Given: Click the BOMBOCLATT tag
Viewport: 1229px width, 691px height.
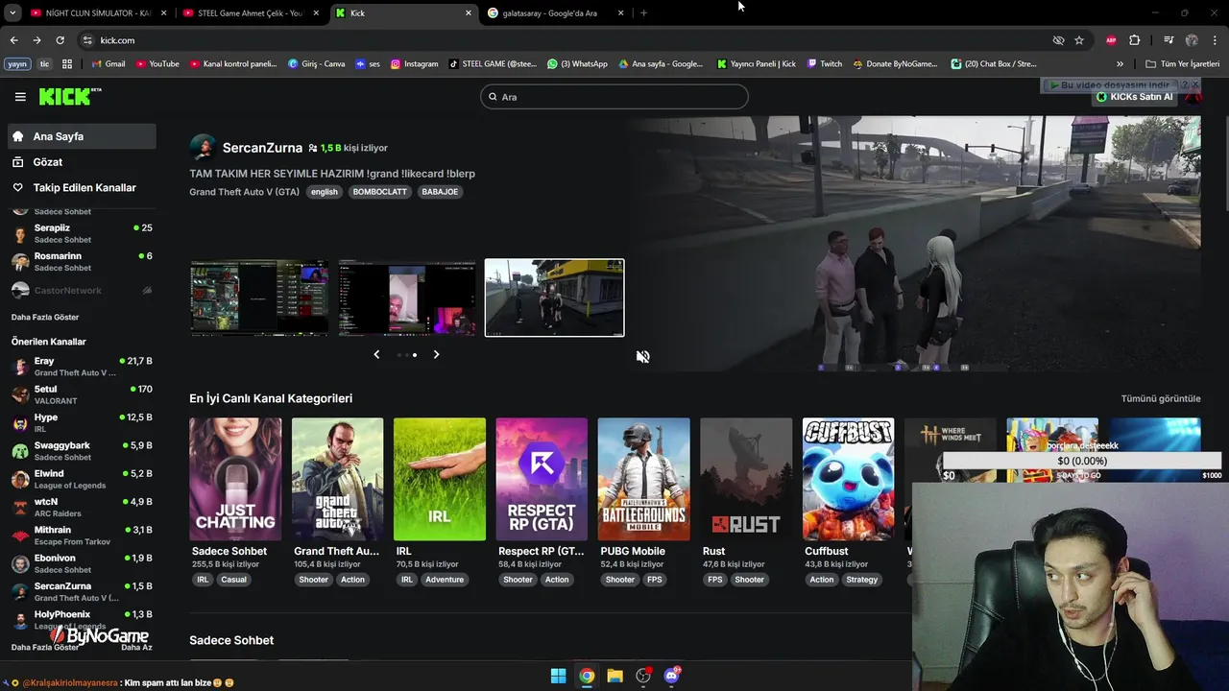Looking at the screenshot, I should tap(380, 192).
